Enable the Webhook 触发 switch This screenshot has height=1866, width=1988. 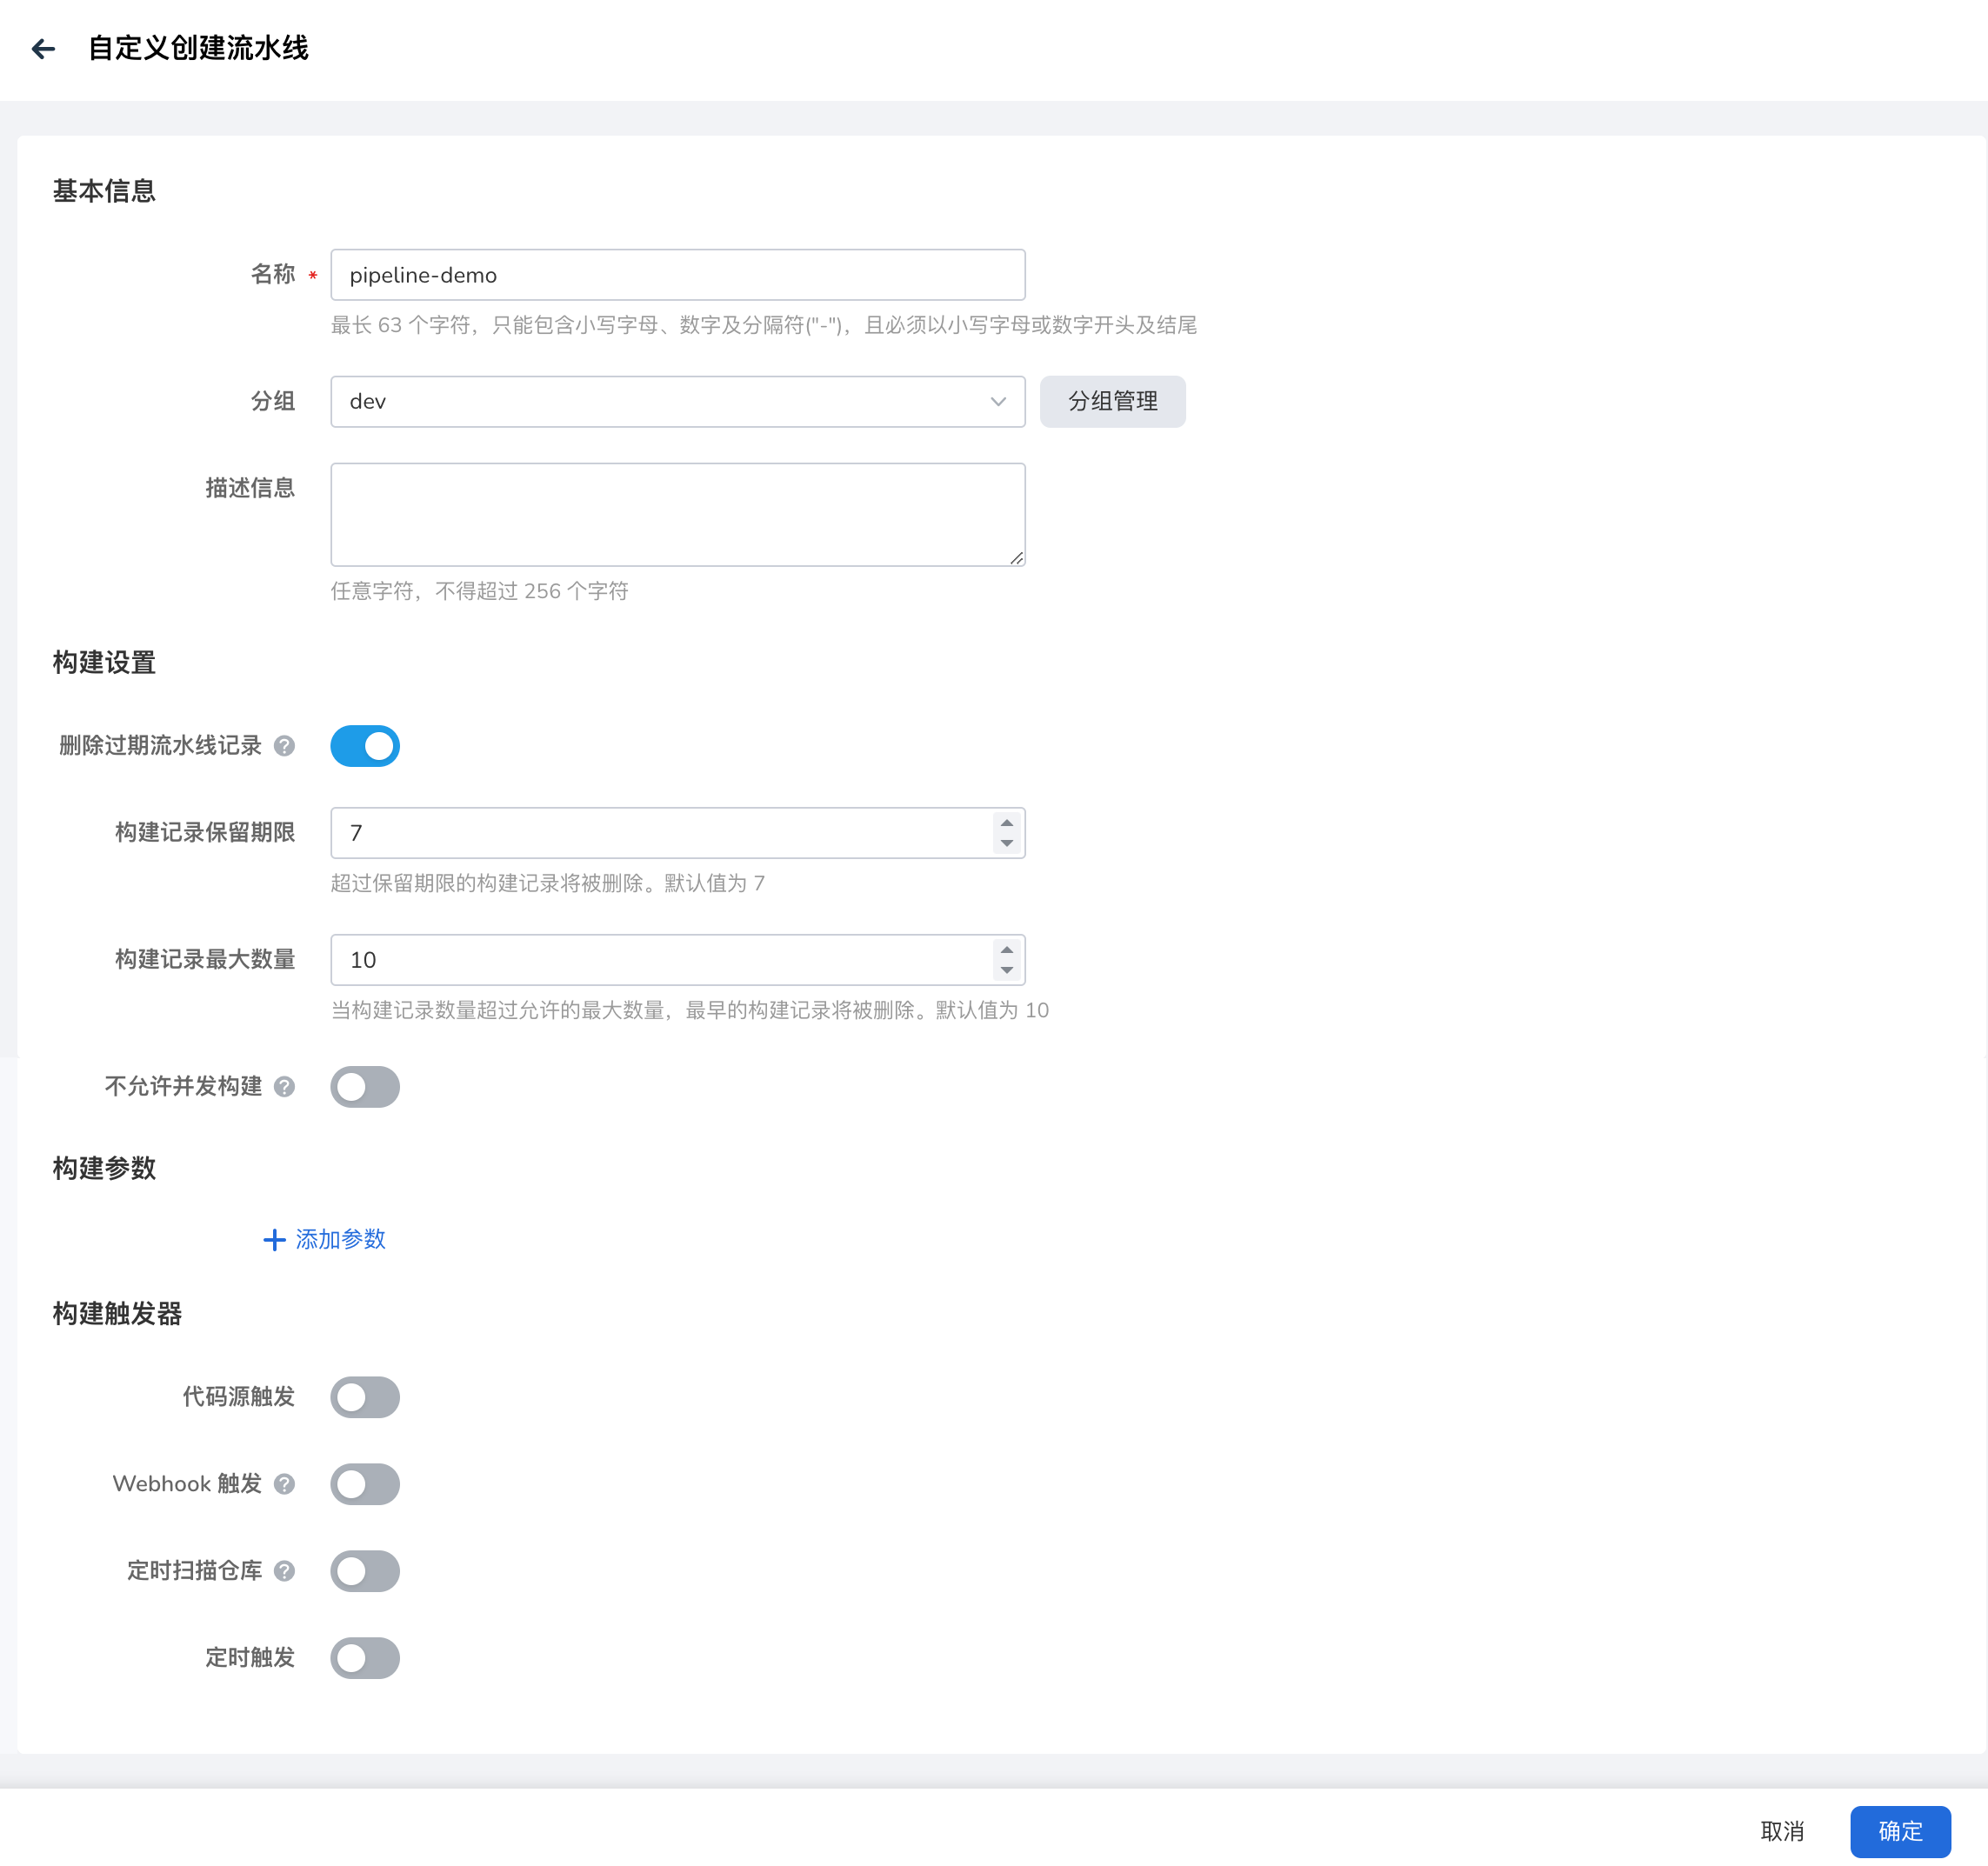click(365, 1484)
